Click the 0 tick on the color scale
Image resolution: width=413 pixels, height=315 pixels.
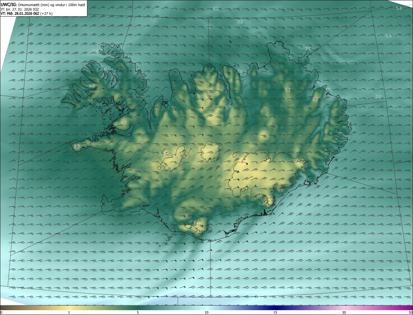[1, 312]
